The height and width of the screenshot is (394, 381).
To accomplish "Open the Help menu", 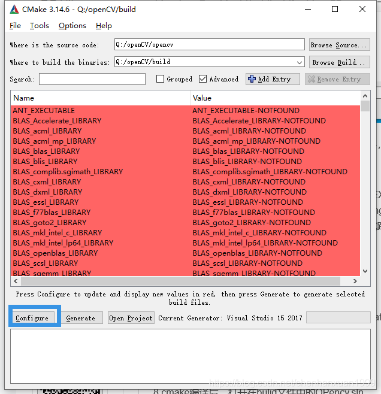I will 104,26.
